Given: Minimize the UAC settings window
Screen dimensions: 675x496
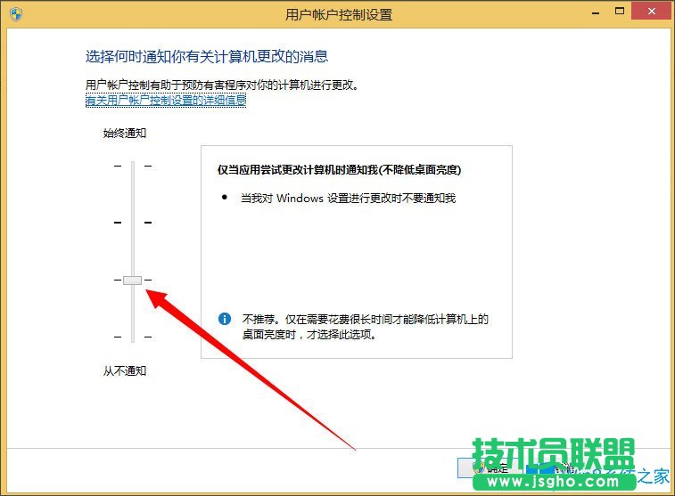Looking at the screenshot, I should [596, 12].
